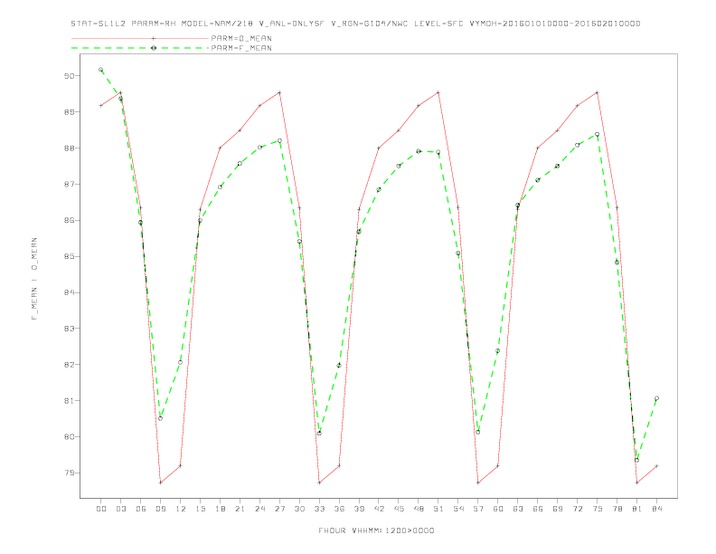Click x-axis tick label 30
The width and height of the screenshot is (716, 554).
click(x=299, y=509)
